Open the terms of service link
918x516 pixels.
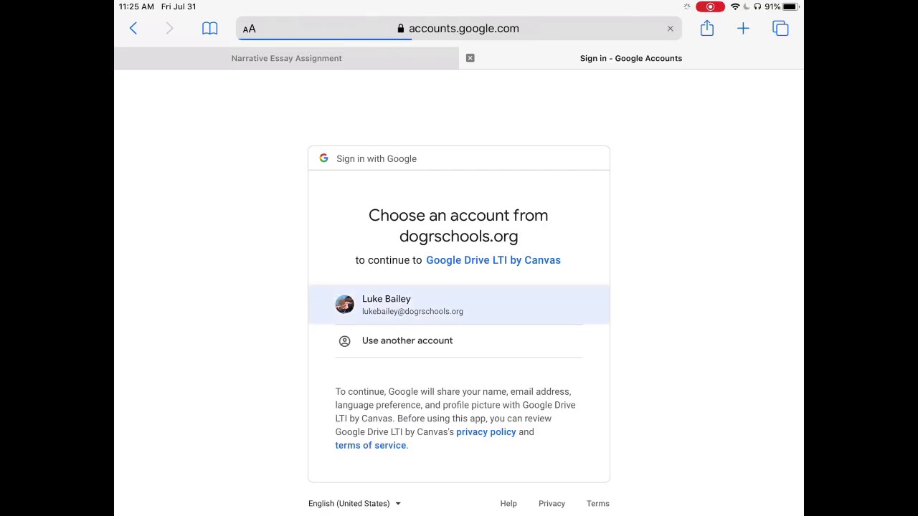pyautogui.click(x=371, y=445)
